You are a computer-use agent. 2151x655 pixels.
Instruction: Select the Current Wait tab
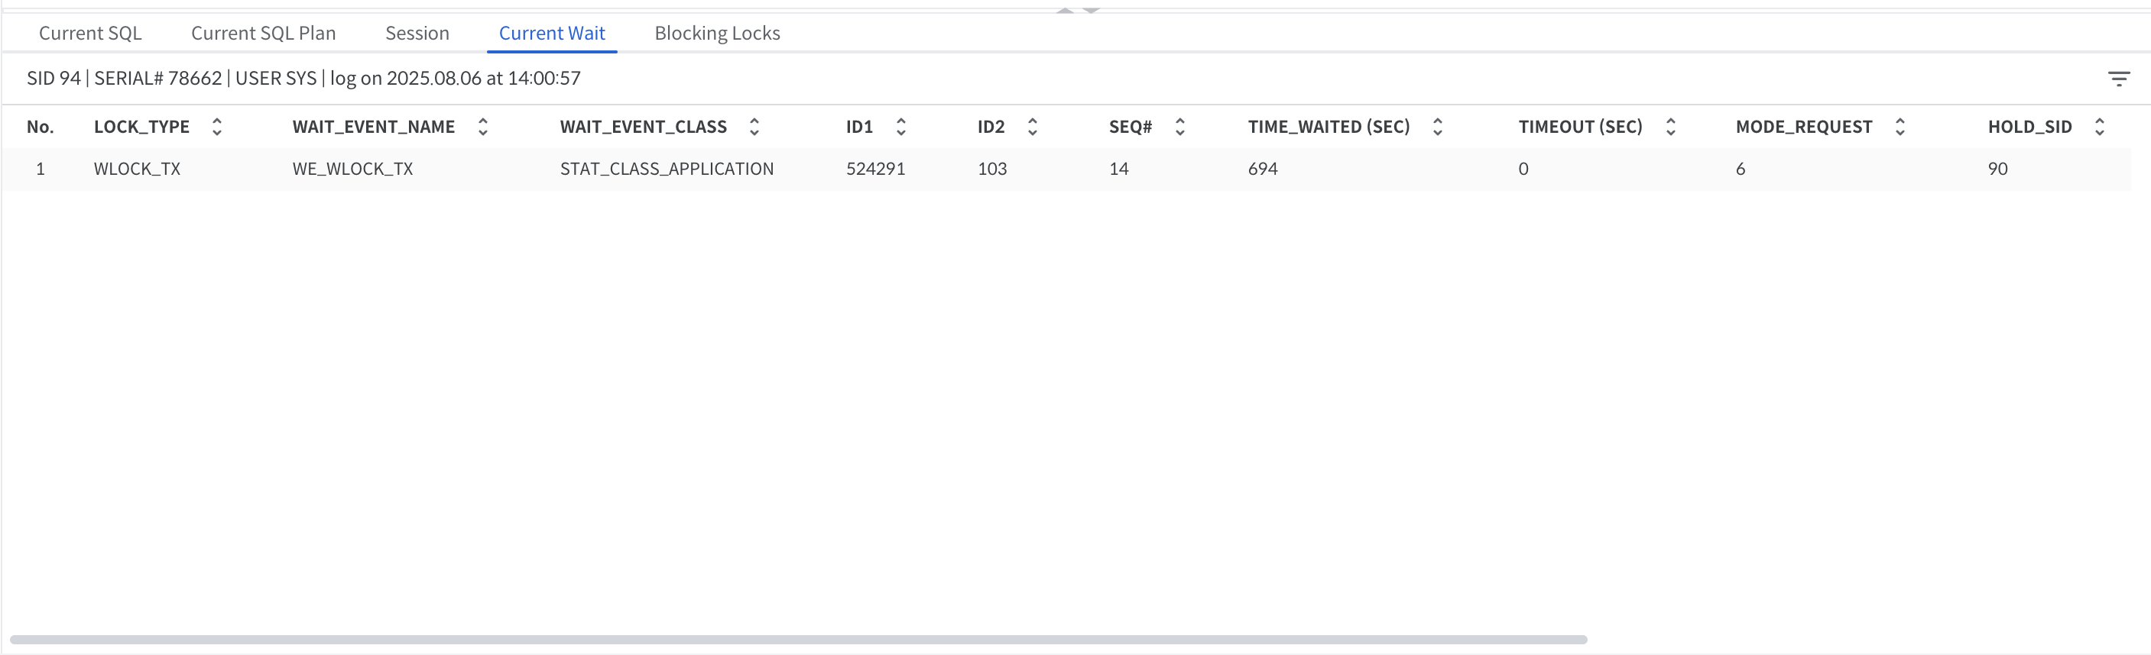552,34
